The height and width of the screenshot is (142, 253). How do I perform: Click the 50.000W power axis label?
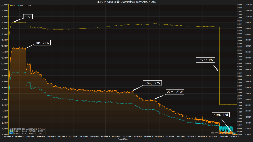(249, 76)
